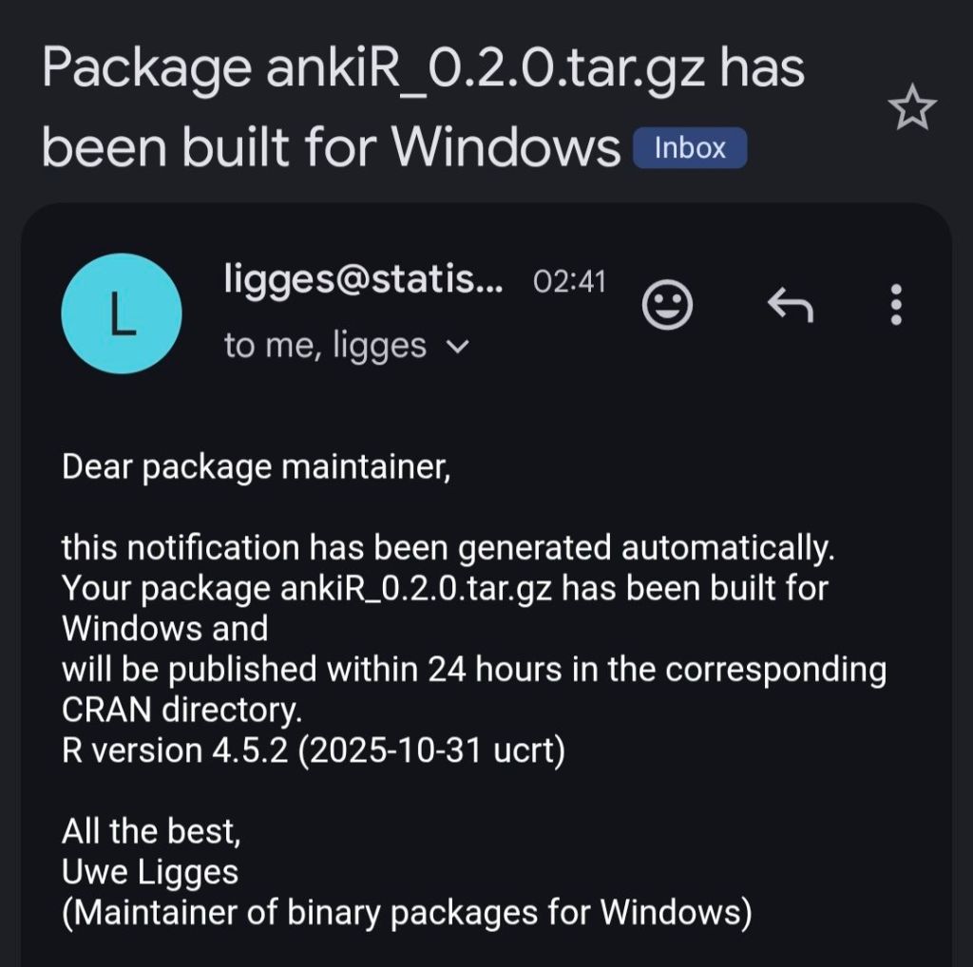Image resolution: width=973 pixels, height=967 pixels.
Task: Tap the sender avatar with letter L
Action: point(121,313)
